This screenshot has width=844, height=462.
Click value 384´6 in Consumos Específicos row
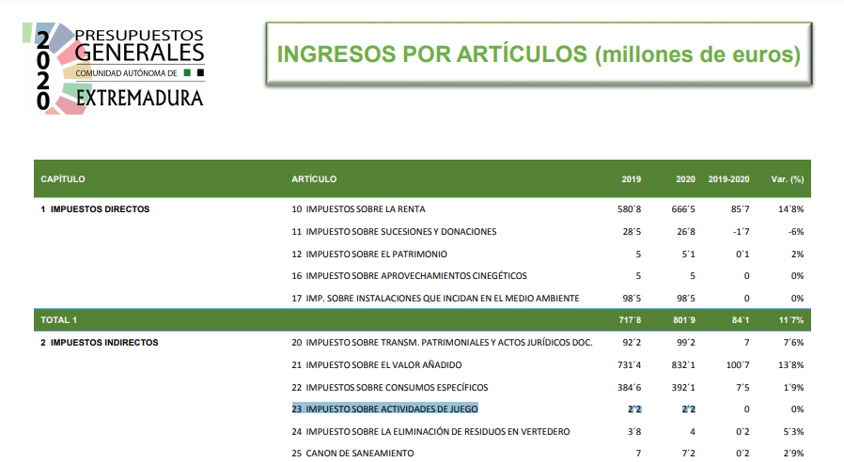[x=629, y=388]
